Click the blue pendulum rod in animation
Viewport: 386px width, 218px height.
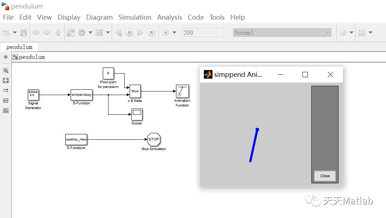[254, 145]
